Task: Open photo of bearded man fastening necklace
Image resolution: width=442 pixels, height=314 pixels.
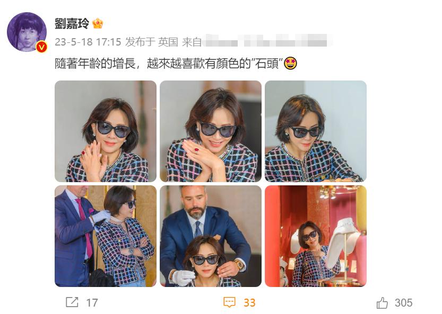Action: click(x=211, y=236)
